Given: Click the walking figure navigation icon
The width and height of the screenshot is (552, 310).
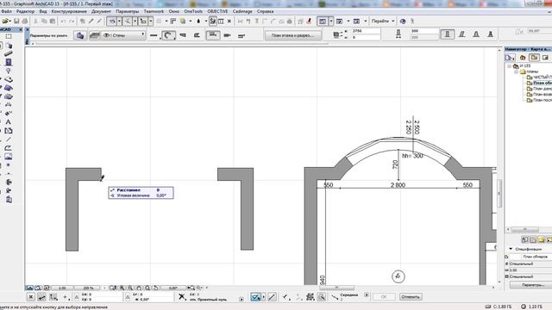Looking at the screenshot, I should click(412, 21).
